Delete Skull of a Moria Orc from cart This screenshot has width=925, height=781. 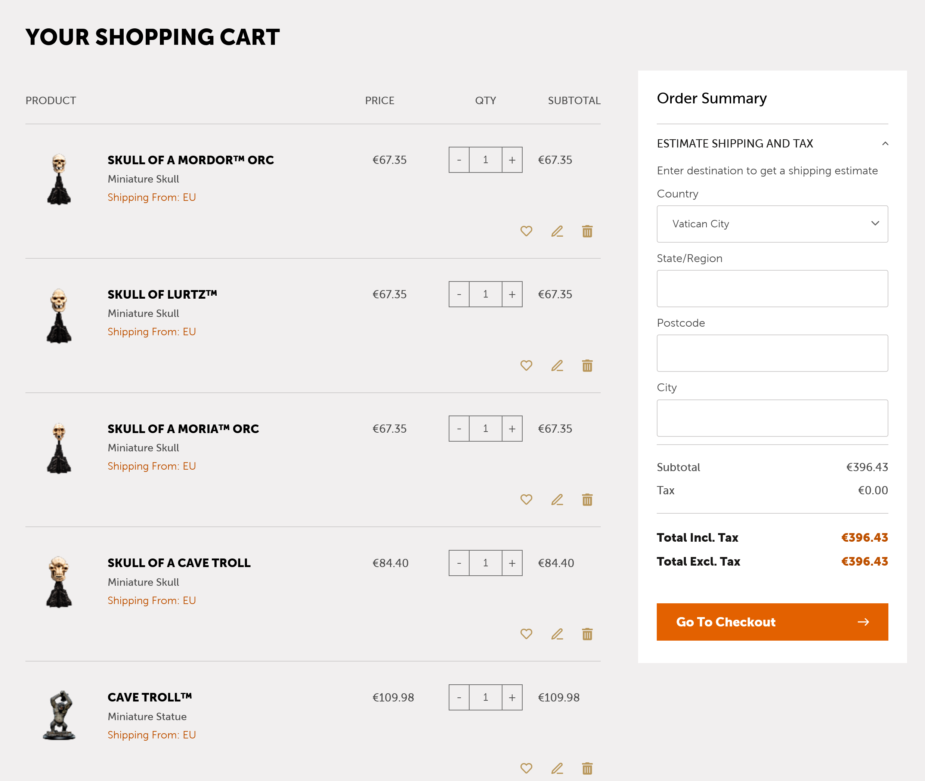(x=587, y=500)
